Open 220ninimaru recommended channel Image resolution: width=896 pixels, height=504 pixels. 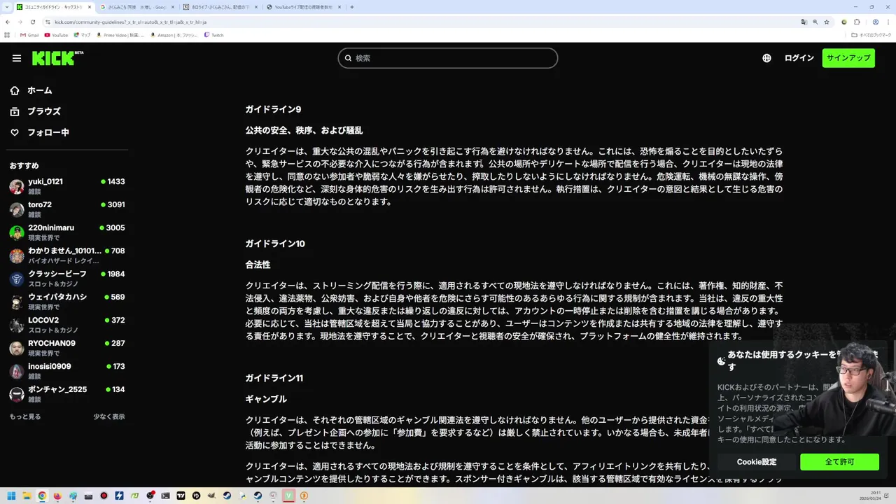coord(67,232)
